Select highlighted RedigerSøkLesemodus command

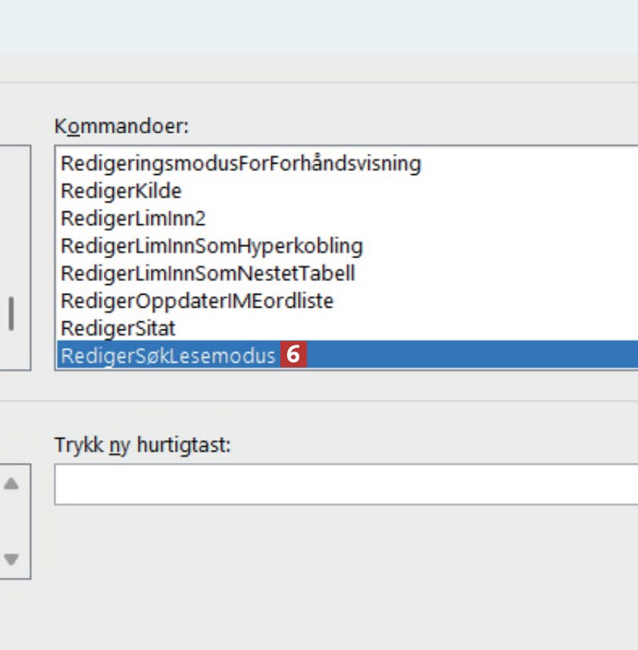347,355
